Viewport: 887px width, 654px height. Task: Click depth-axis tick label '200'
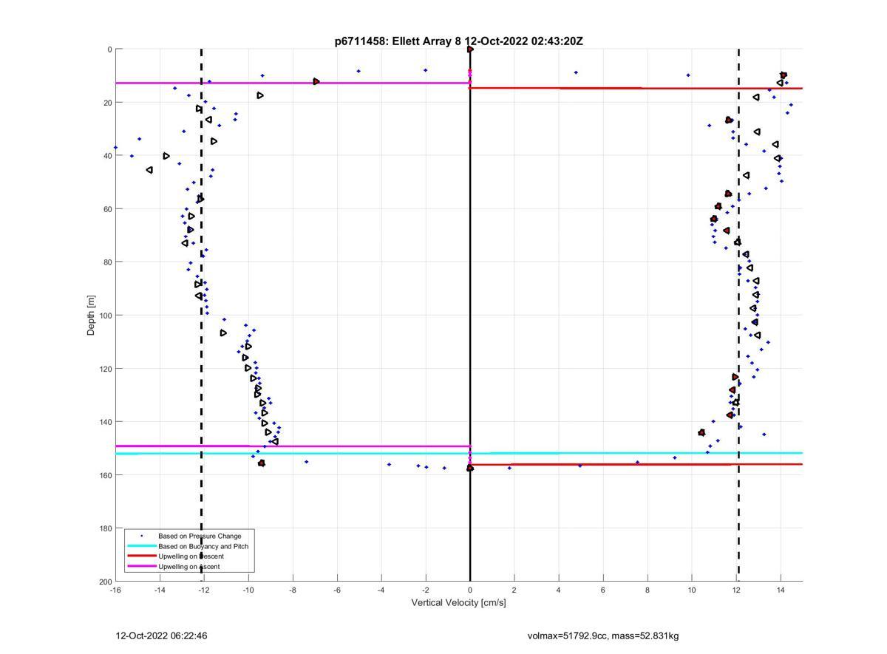[105, 582]
